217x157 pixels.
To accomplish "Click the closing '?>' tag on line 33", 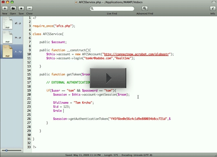I will [x=34, y=147].
